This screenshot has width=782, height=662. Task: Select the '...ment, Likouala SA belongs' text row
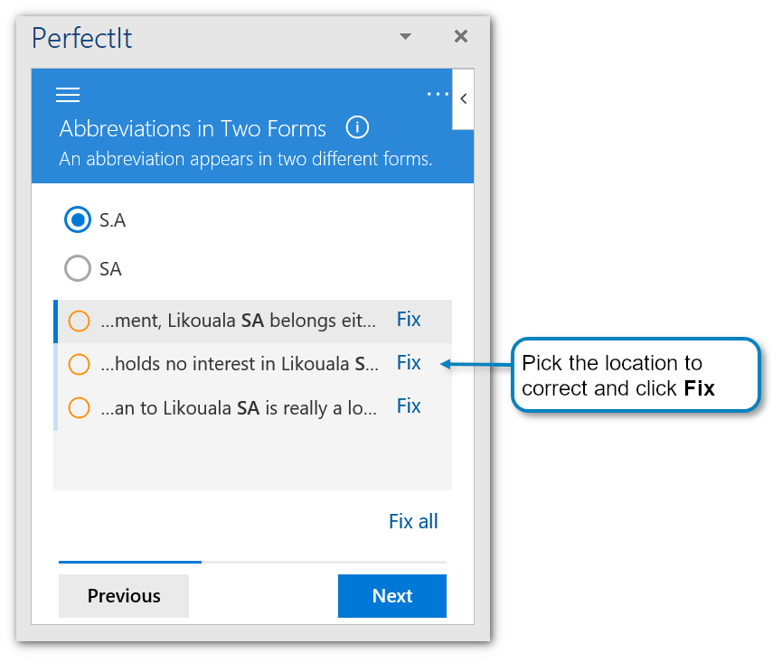pos(238,321)
